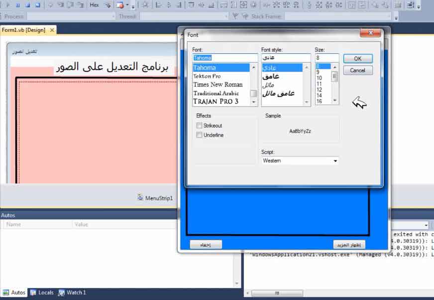Screen dimensions: 434x300
Task: Click the Tab Order toolbar icon
Action: coord(410,5)
